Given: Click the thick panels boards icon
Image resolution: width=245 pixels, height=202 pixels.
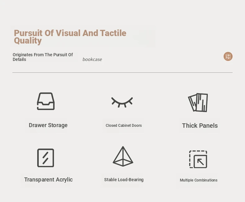Looking at the screenshot, I should point(198,103).
